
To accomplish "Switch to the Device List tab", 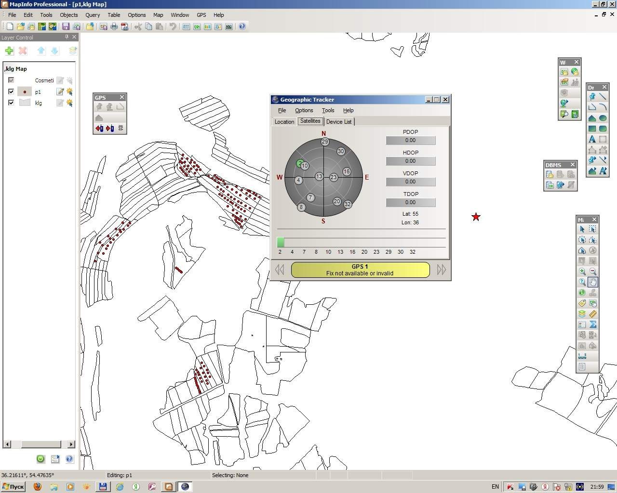I will (x=339, y=122).
